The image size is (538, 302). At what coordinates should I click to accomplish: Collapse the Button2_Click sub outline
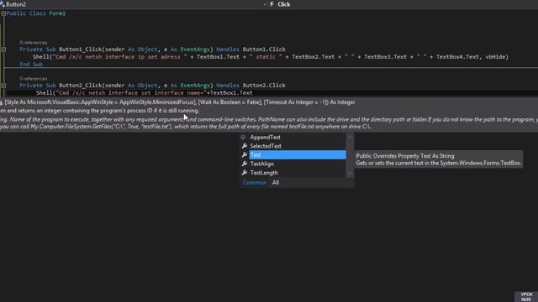[x=3, y=86]
